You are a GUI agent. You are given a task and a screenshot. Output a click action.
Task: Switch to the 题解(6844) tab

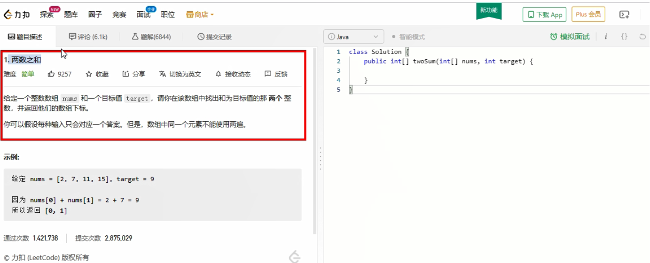tap(151, 37)
